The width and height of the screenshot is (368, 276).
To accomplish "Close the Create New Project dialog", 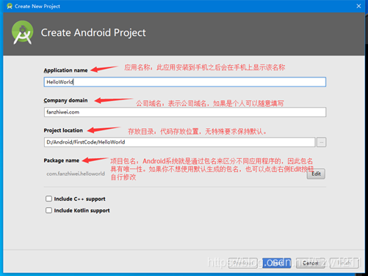I will click(x=358, y=6).
